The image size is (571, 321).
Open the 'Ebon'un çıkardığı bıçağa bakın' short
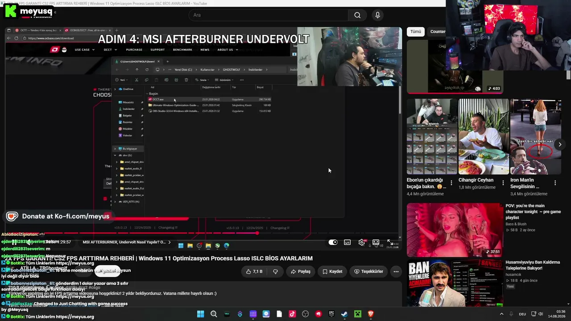[x=432, y=136]
